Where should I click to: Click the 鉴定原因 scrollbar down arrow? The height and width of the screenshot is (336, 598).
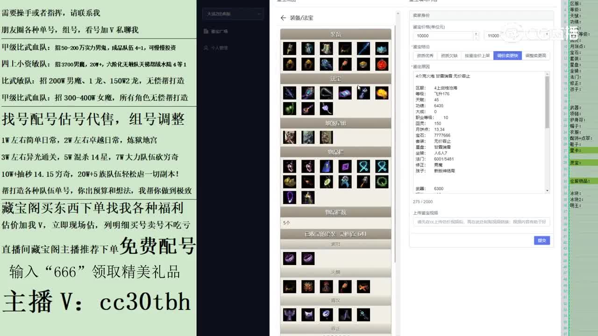[x=547, y=190]
